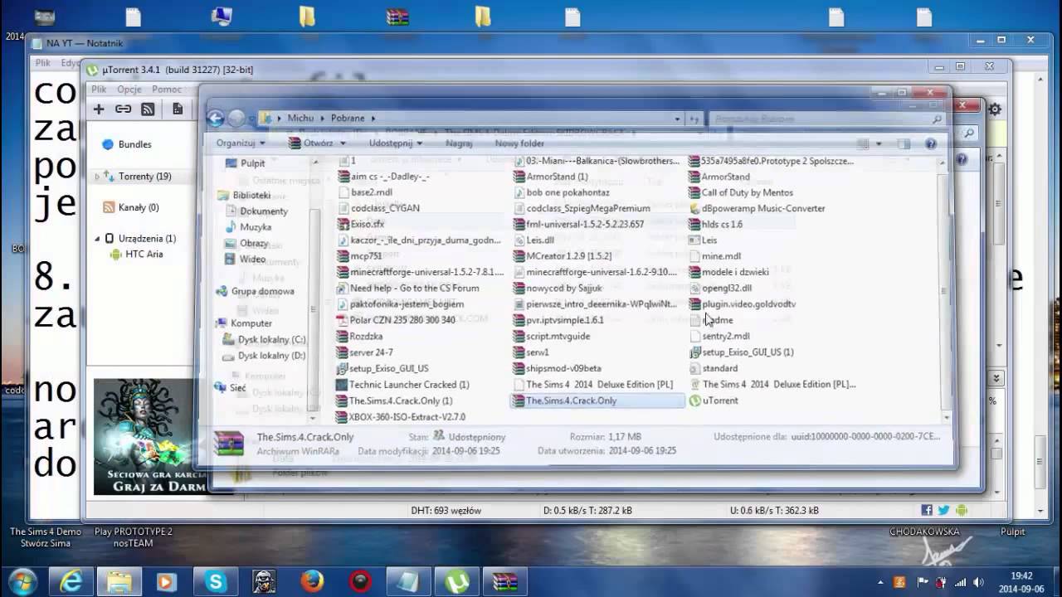Click the Nagraj toolbar button
The image size is (1062, 597).
tap(459, 143)
